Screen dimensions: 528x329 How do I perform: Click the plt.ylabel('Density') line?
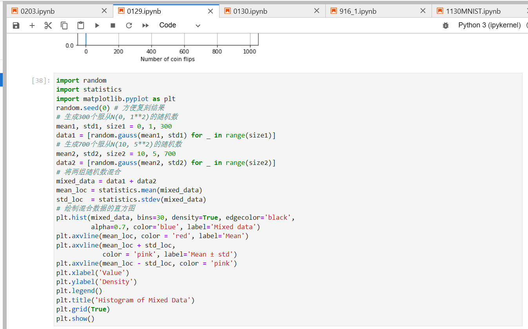coord(96,282)
